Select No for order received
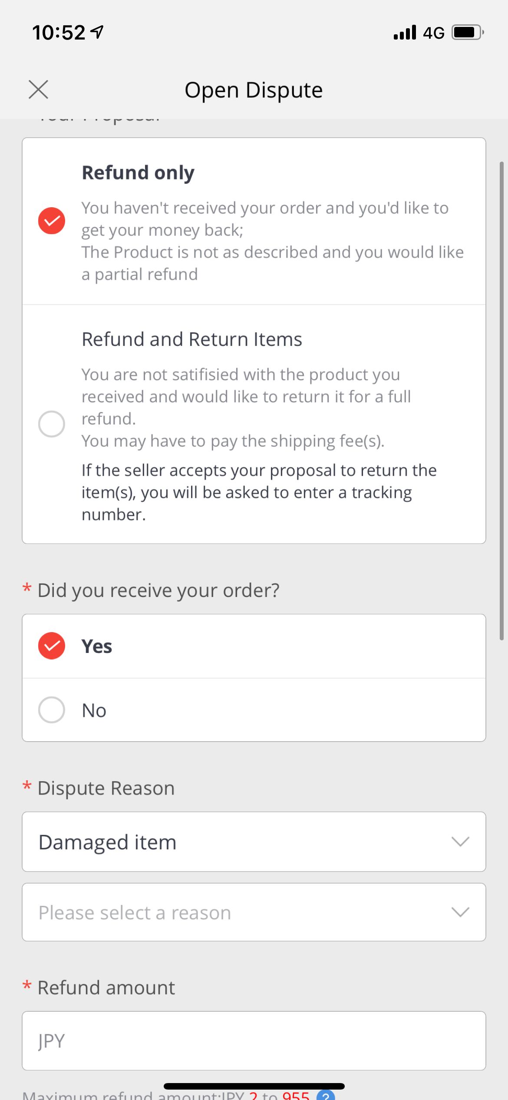508x1100 pixels. pyautogui.click(x=52, y=710)
